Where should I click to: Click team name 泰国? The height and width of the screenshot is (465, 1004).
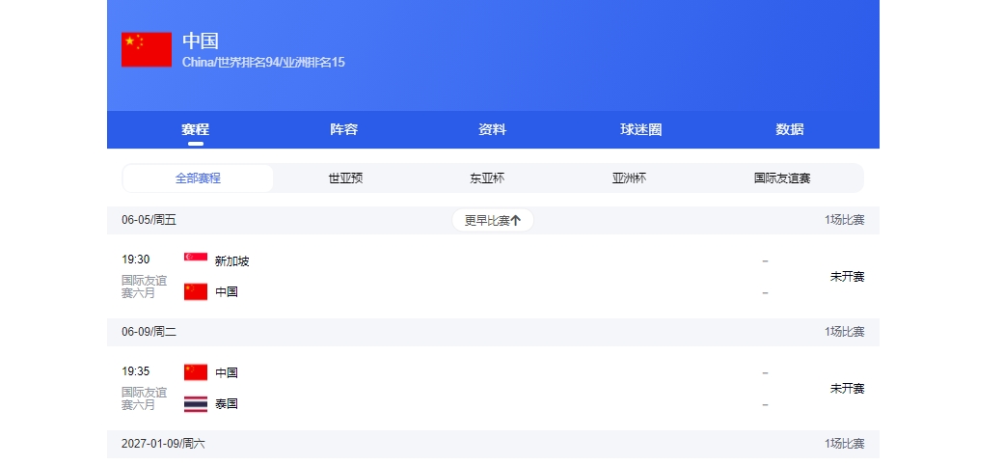pos(227,404)
